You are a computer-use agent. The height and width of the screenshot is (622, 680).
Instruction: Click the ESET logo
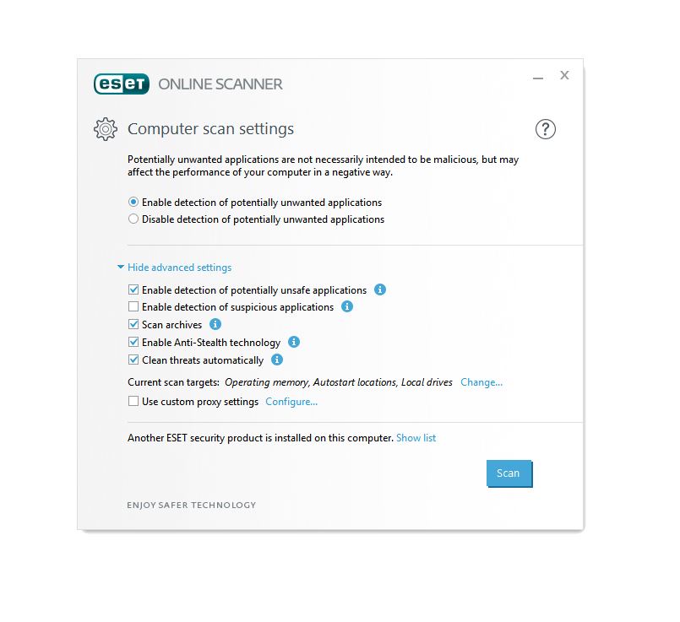tap(122, 84)
